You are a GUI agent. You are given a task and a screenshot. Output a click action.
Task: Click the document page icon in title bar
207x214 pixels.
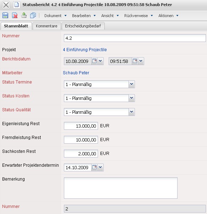[x=17, y=5]
